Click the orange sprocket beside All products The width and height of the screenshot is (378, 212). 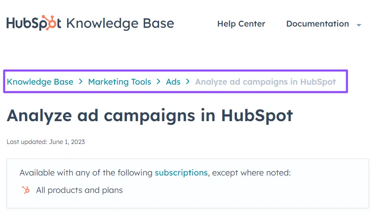tap(26, 190)
